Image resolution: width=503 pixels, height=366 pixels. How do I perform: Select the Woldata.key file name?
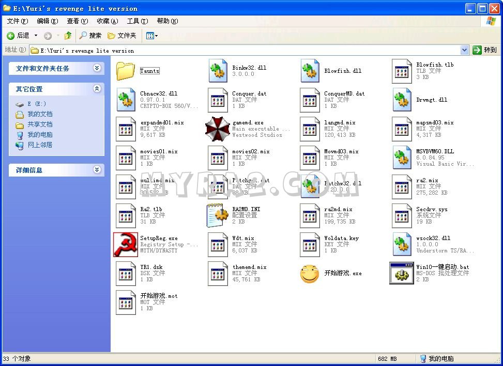tap(341, 238)
